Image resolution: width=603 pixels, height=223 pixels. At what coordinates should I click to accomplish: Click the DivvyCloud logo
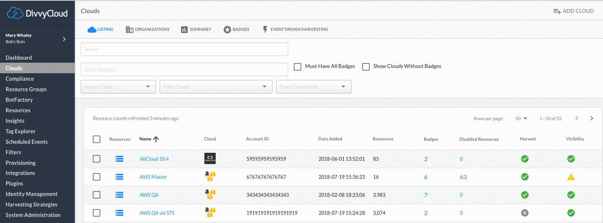[37, 13]
